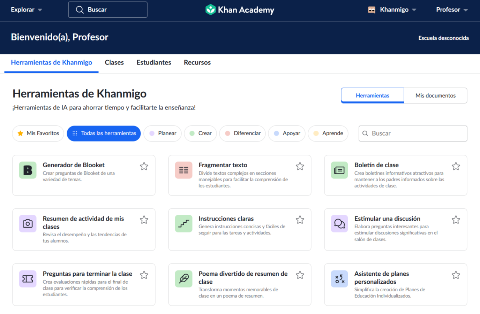The image size is (480, 314).
Task: Open the Instrucciones claras stairs icon
Action: click(184, 224)
